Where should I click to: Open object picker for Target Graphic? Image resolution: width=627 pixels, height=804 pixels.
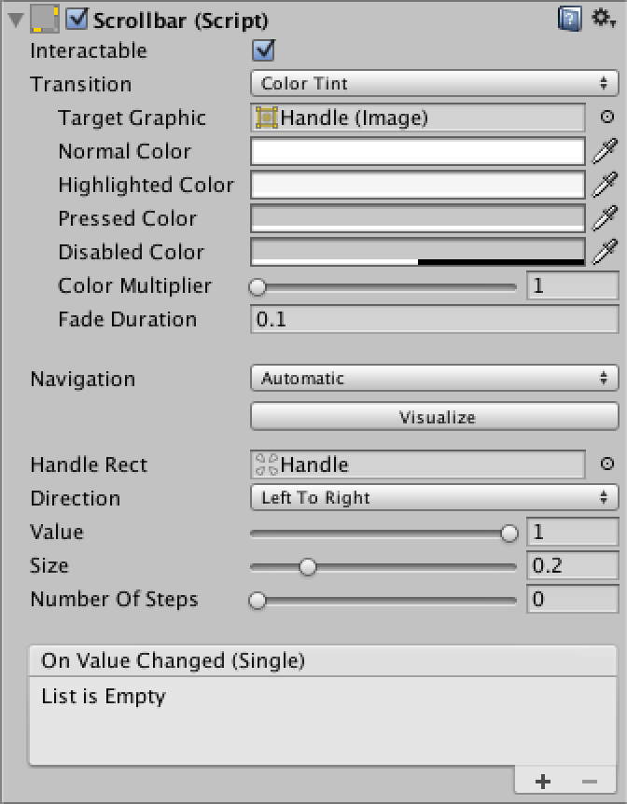coord(607,118)
